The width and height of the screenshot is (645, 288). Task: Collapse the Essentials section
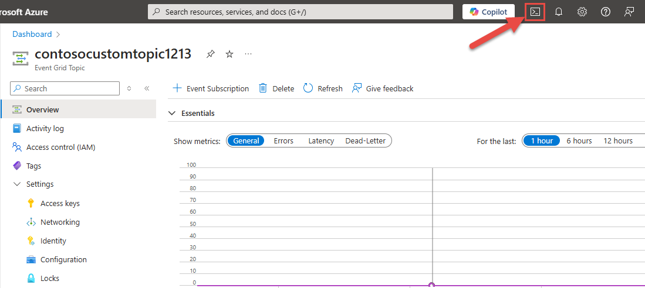[172, 113]
